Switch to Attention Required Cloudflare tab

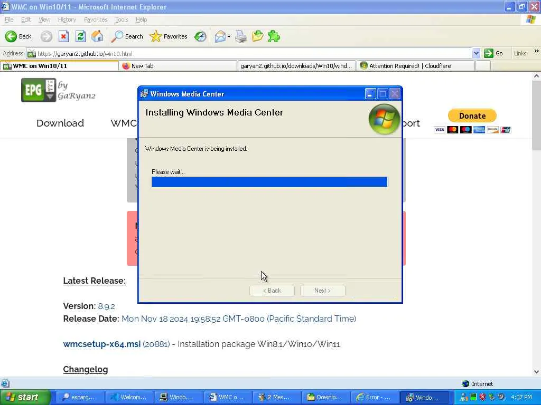416,66
